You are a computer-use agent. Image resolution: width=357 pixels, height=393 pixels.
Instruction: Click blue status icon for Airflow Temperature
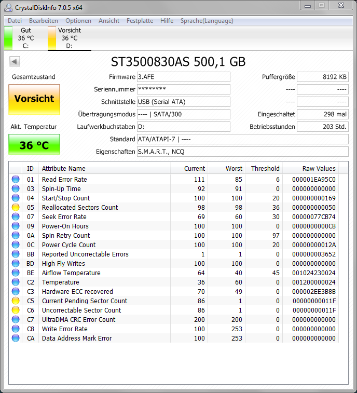[x=16, y=273]
